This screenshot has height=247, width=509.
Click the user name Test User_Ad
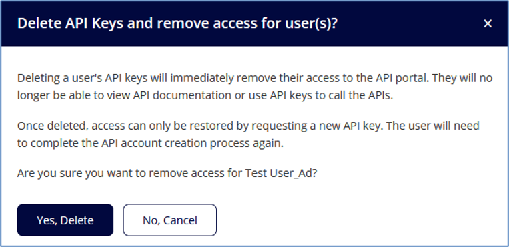tap(278, 173)
